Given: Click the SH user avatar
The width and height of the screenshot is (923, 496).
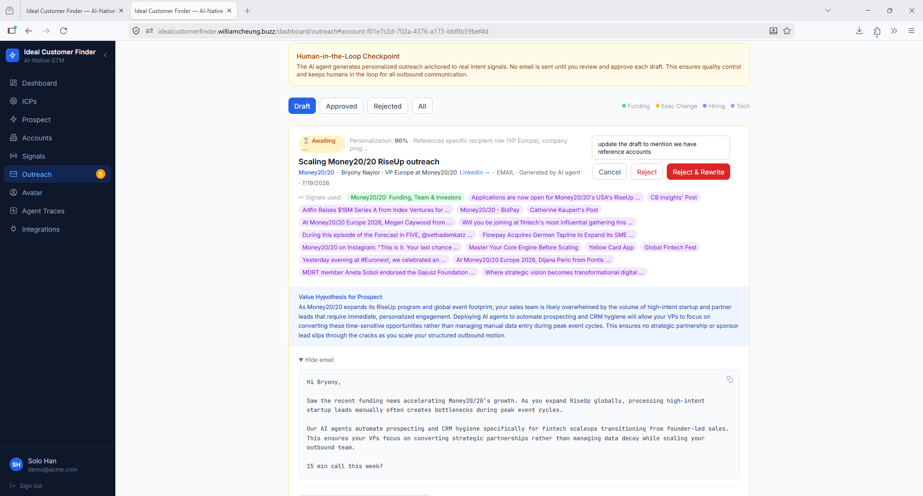Looking at the screenshot, I should (x=16, y=465).
